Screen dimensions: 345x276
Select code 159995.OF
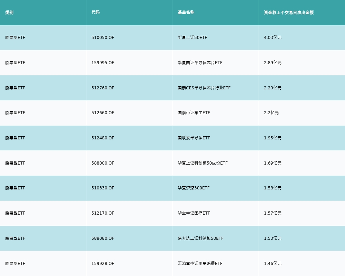[x=103, y=63]
